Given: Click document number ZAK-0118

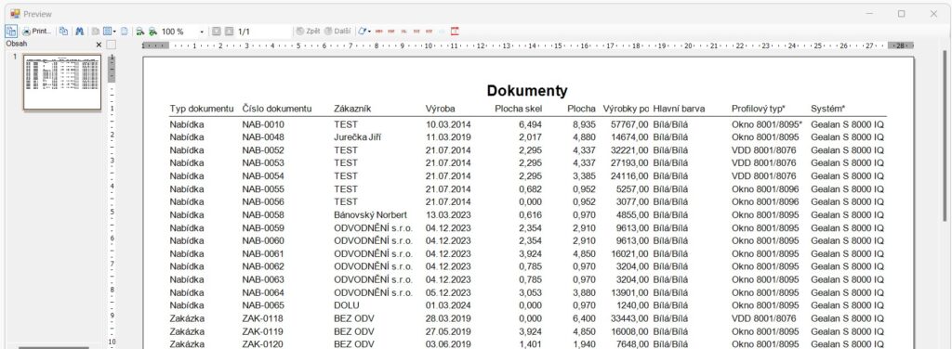Looking at the screenshot, I should (262, 318).
